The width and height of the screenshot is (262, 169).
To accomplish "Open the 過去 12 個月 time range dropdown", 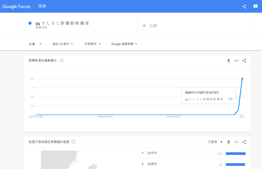I will tap(63, 44).
